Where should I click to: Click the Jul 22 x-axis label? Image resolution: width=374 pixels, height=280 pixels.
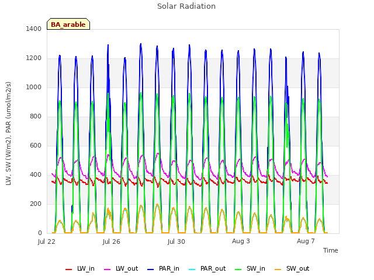pyautogui.click(x=47, y=242)
